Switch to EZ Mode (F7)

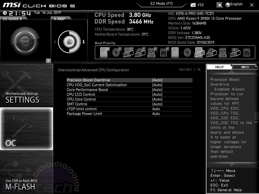click(162, 4)
